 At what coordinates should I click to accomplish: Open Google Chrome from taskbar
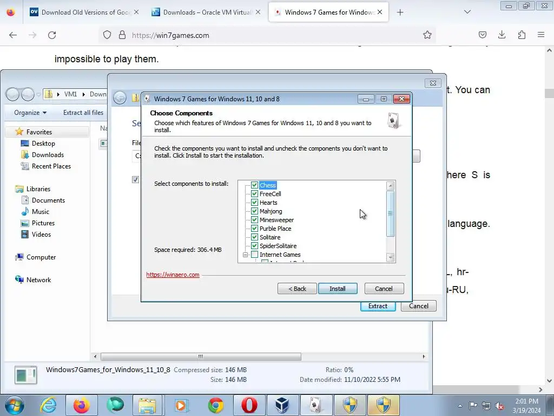(x=215, y=405)
